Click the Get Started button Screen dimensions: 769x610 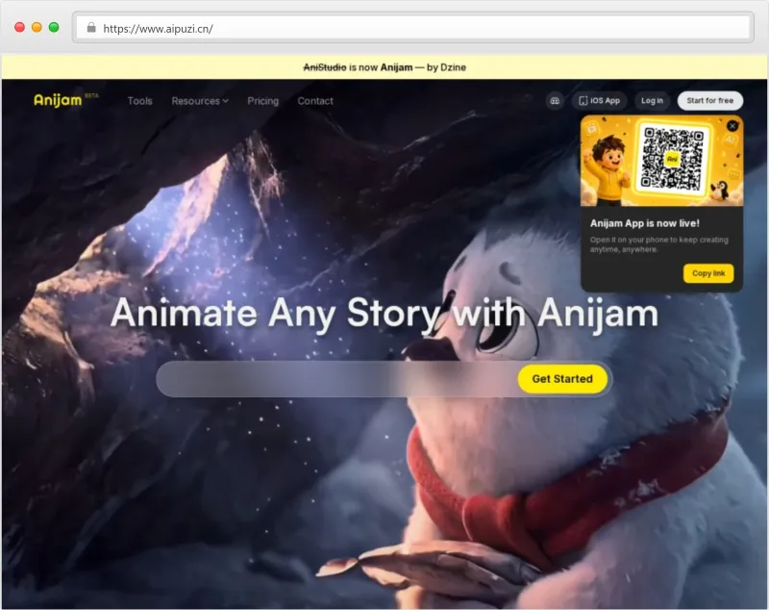(x=562, y=379)
